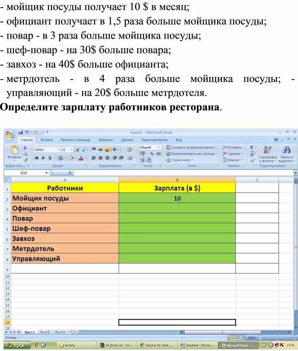298x351 pixels.
Task: Open эксель folder in taskbar
Action: click(x=77, y=346)
